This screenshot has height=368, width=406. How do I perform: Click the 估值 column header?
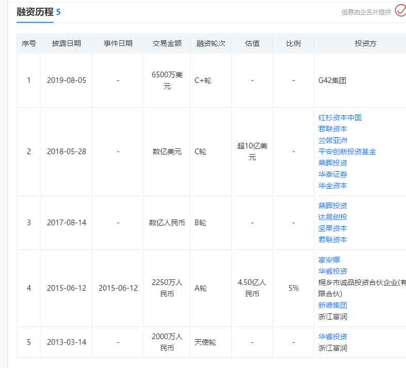(252, 43)
